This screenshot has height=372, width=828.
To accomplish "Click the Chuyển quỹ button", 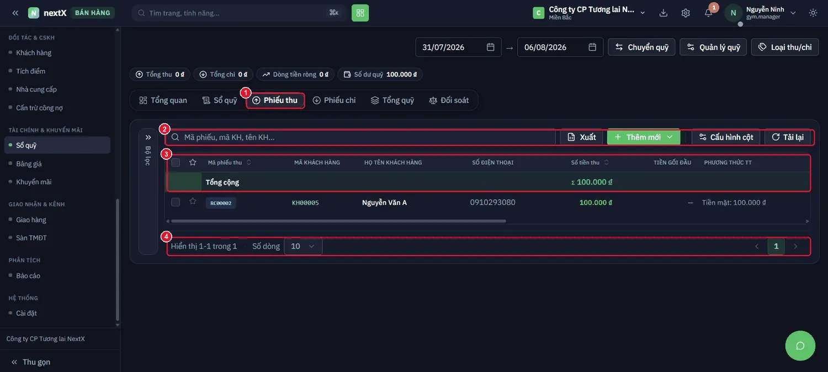I will 642,47.
